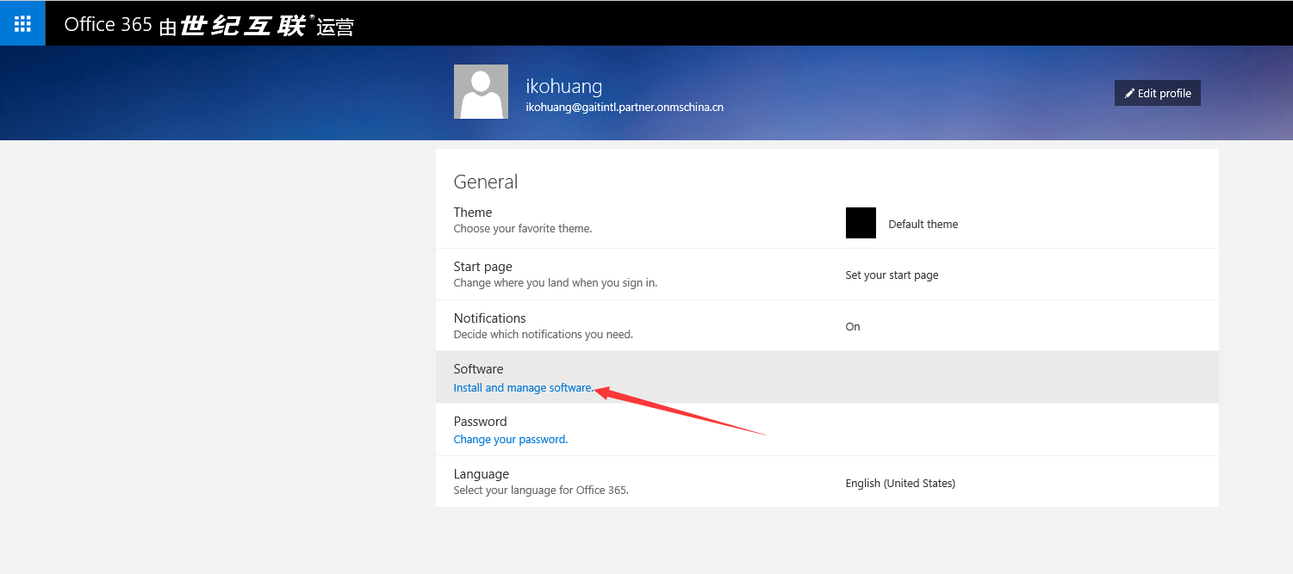Select the Default theme label
Screen dimensions: 1293x574
click(923, 225)
